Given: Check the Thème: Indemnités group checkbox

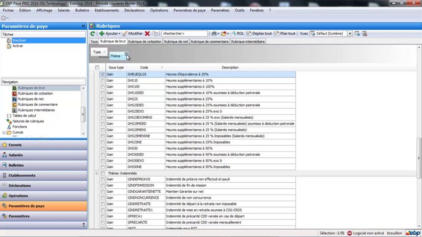Looking at the screenshot, I should point(103,173).
